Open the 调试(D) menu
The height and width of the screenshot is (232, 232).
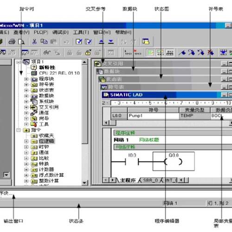[x=60, y=32]
